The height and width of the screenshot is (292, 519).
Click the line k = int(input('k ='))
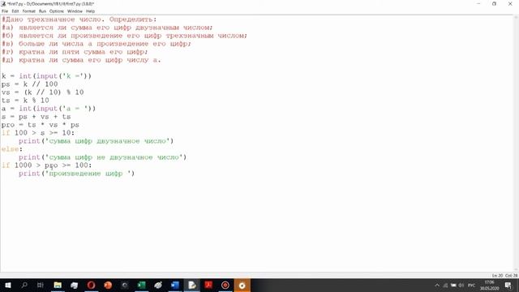pos(46,76)
